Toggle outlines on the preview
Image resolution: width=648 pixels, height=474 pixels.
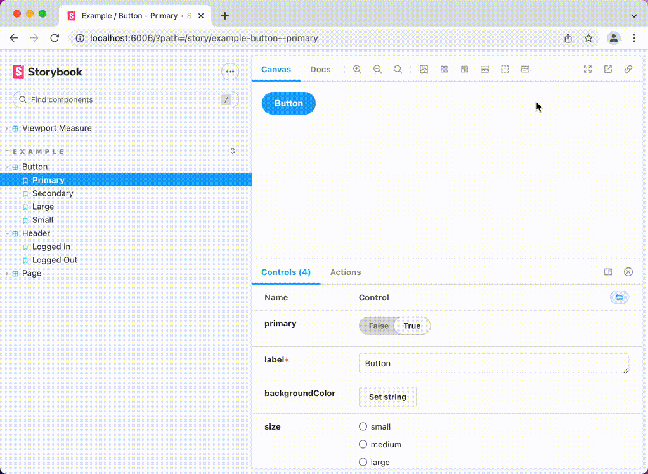point(505,69)
